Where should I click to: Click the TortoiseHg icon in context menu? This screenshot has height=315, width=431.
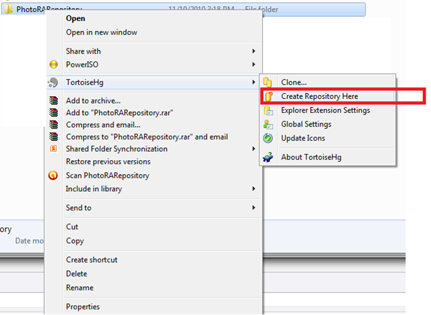54,83
